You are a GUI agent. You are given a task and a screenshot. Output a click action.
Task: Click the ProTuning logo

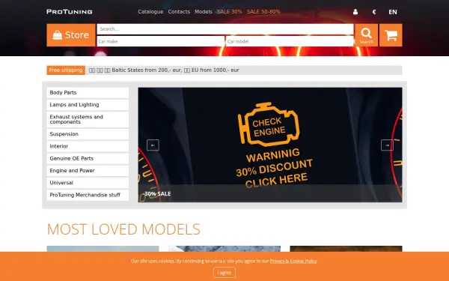pyautogui.click(x=70, y=12)
